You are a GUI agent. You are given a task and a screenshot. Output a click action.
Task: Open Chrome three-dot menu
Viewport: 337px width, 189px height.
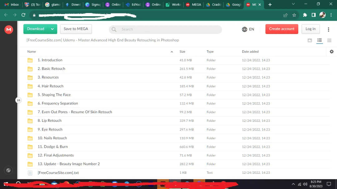click(x=331, y=15)
